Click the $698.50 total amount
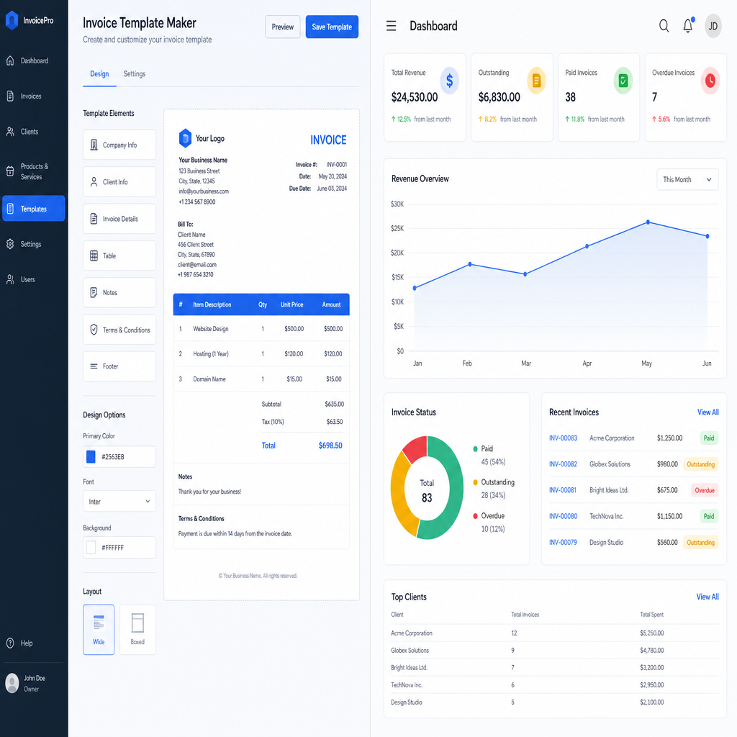The height and width of the screenshot is (737, 737). coord(330,445)
